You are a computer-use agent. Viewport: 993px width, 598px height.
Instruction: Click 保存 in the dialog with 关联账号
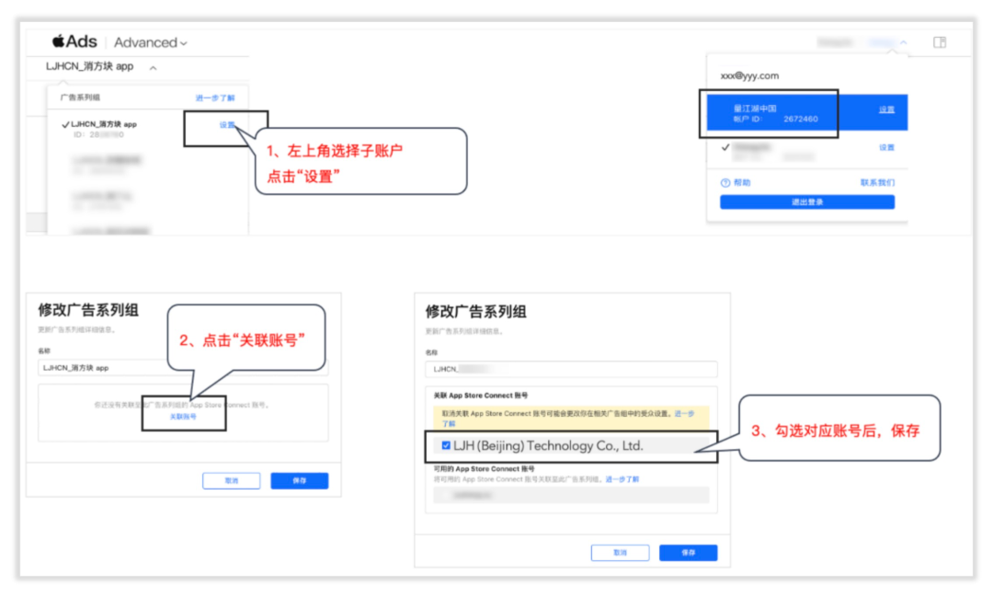(x=300, y=481)
